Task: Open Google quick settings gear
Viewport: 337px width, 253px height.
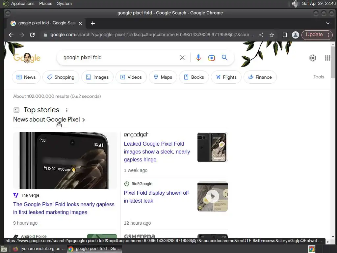Action: tap(313, 58)
